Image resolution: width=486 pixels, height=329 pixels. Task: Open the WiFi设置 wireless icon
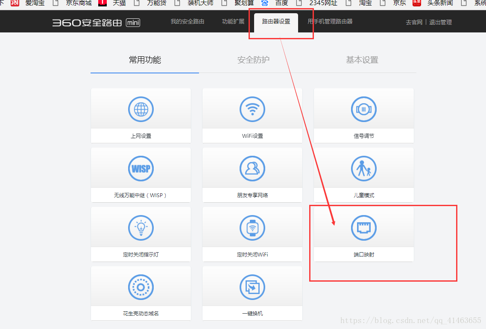point(252,109)
